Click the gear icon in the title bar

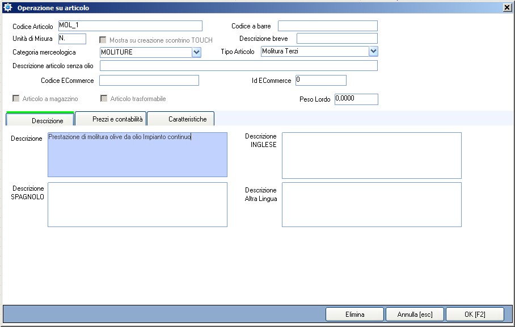(8, 8)
